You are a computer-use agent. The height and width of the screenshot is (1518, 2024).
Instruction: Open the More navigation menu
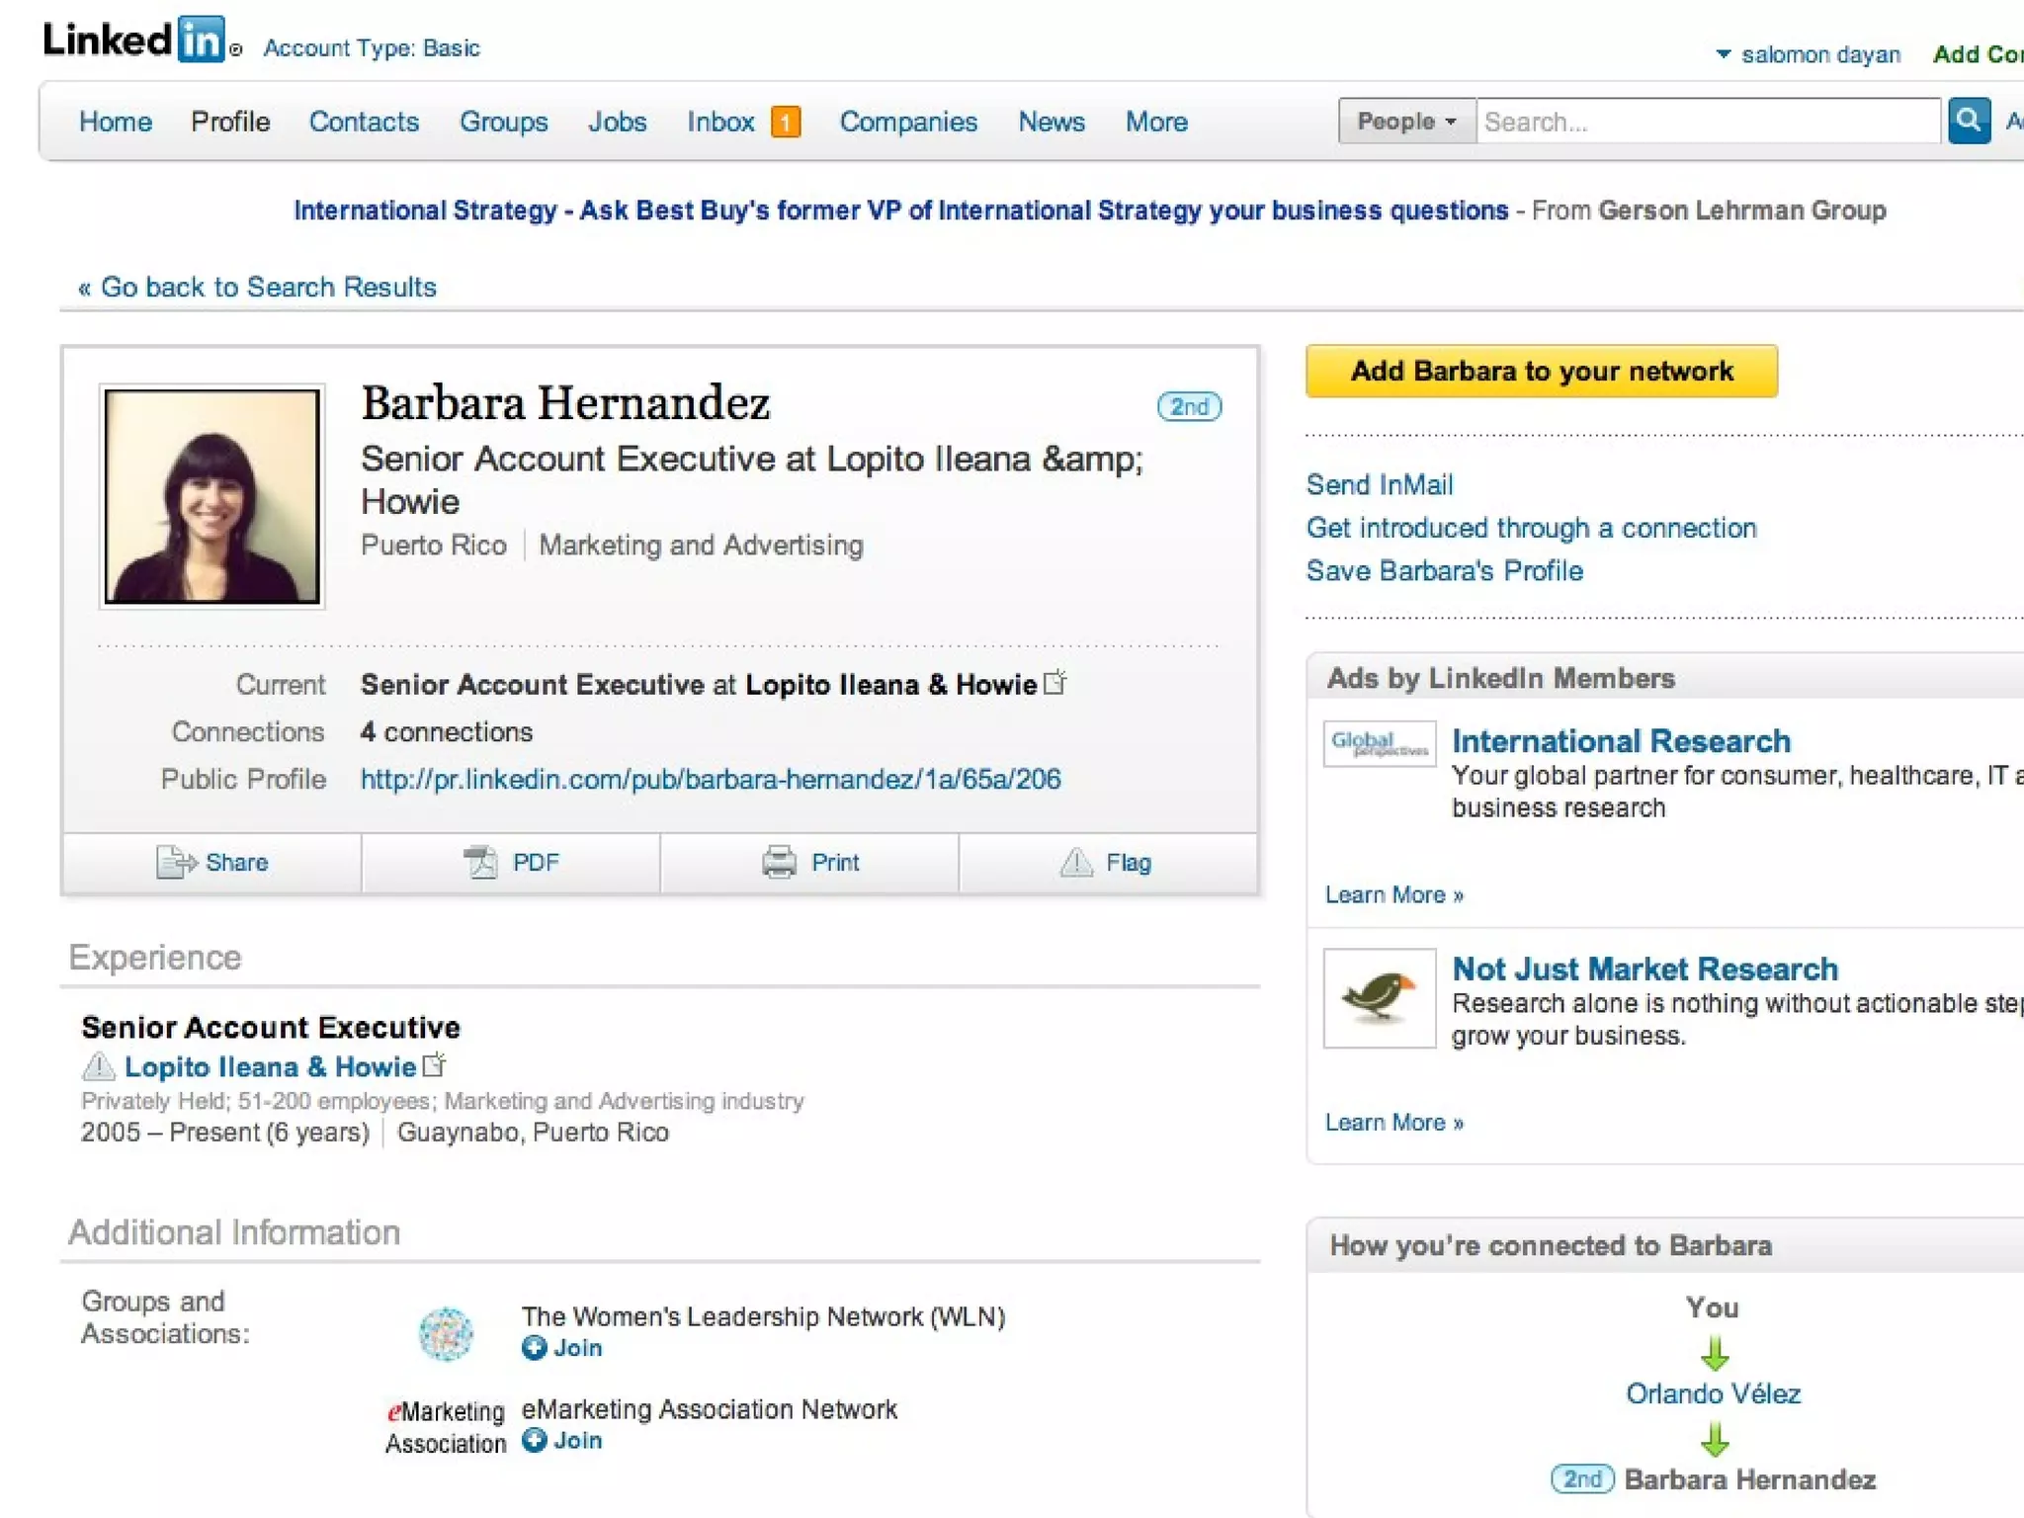pos(1156,122)
